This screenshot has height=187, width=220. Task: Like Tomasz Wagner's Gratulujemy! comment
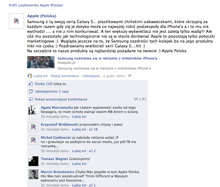[79, 164]
